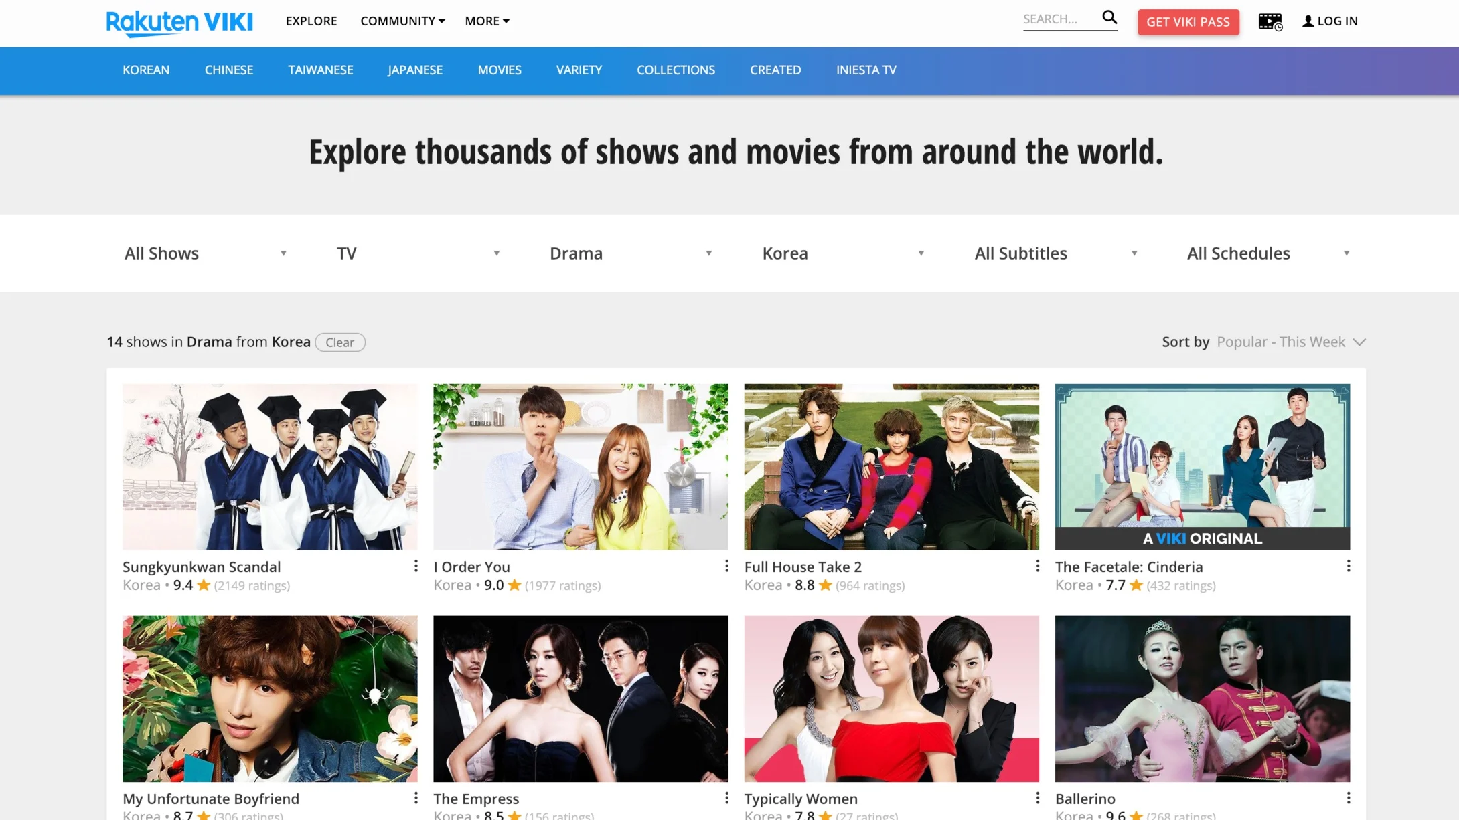Open options menu for The Empress

726,798
